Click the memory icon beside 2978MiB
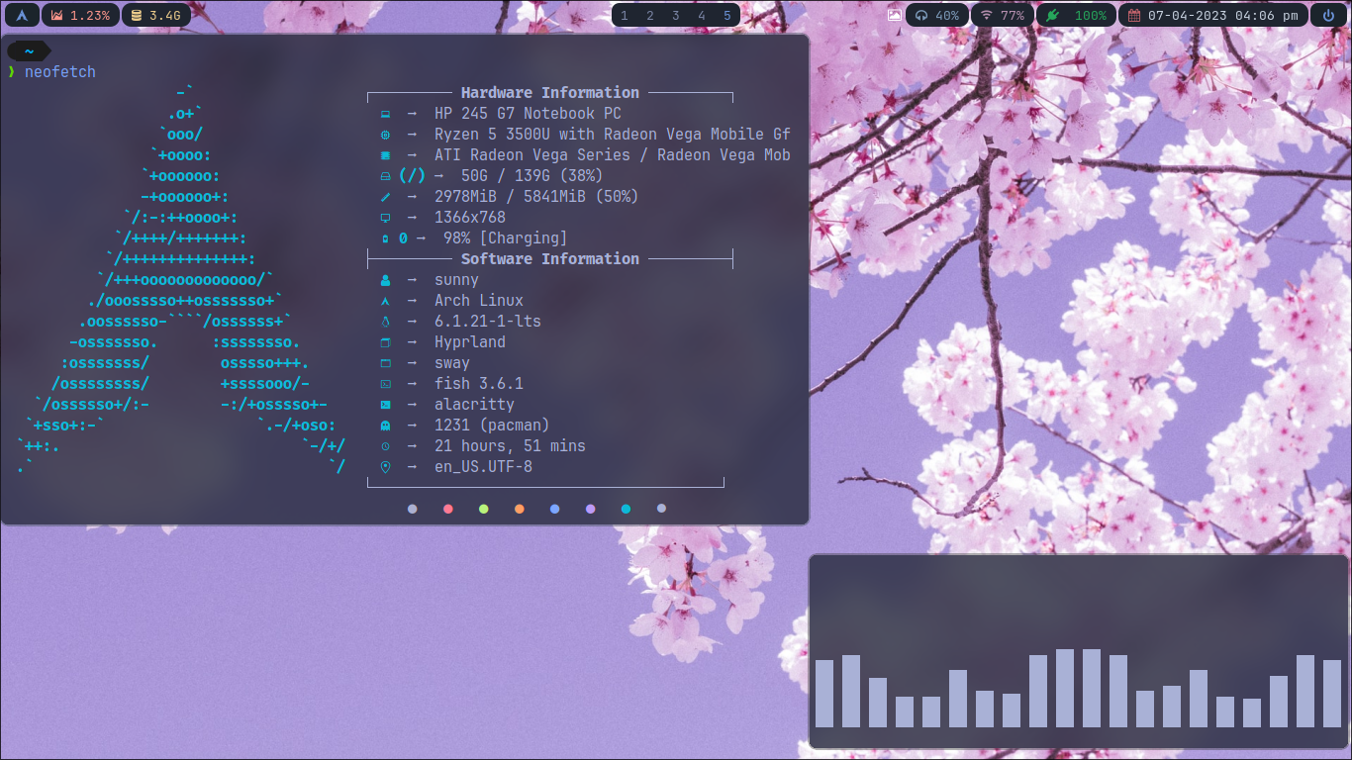The height and width of the screenshot is (760, 1352). tap(385, 197)
